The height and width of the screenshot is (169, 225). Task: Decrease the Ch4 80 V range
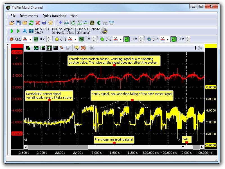(188, 41)
